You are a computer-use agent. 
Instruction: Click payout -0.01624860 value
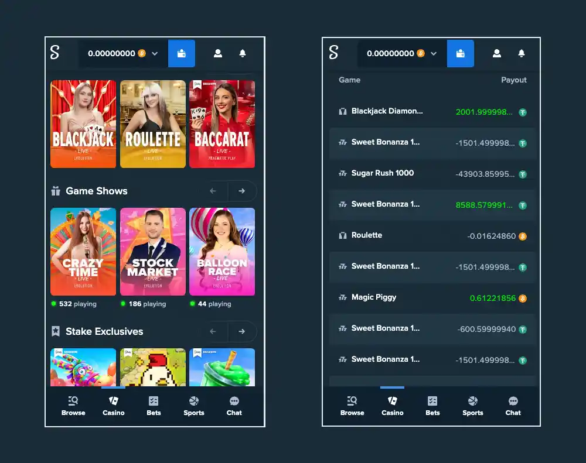point(492,236)
